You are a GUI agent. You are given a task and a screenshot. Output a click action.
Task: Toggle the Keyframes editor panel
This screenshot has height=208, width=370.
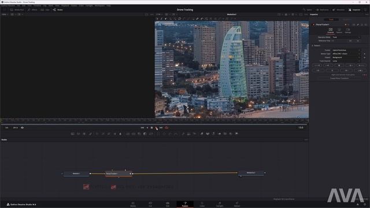(323, 10)
